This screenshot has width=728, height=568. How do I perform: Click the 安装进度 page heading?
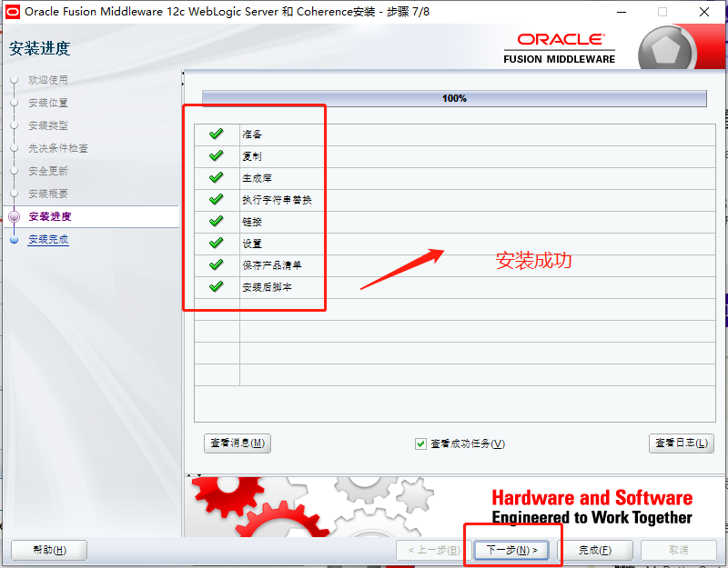[39, 48]
